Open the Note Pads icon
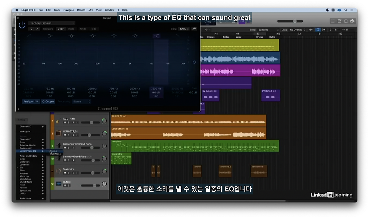369x218 pixels. click(x=339, y=21)
